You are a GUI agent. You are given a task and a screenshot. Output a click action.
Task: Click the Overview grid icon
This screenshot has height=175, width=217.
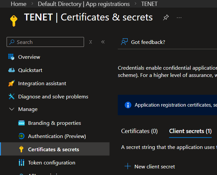pyautogui.click(x=11, y=57)
